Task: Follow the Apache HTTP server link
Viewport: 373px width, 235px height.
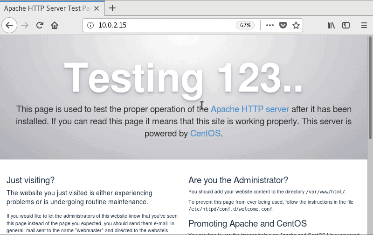Action: click(250, 109)
